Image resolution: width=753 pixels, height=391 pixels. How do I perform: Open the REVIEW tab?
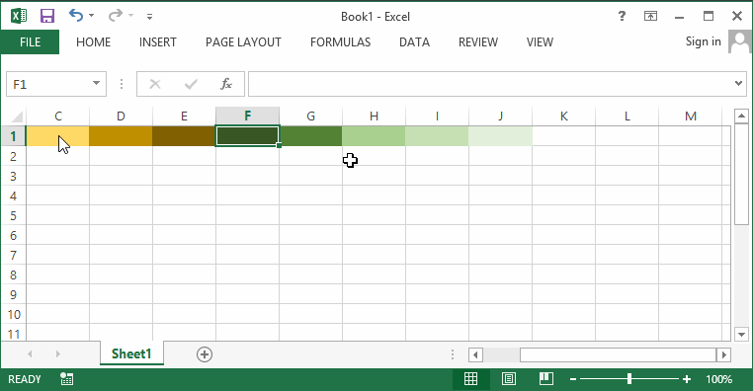(x=478, y=42)
